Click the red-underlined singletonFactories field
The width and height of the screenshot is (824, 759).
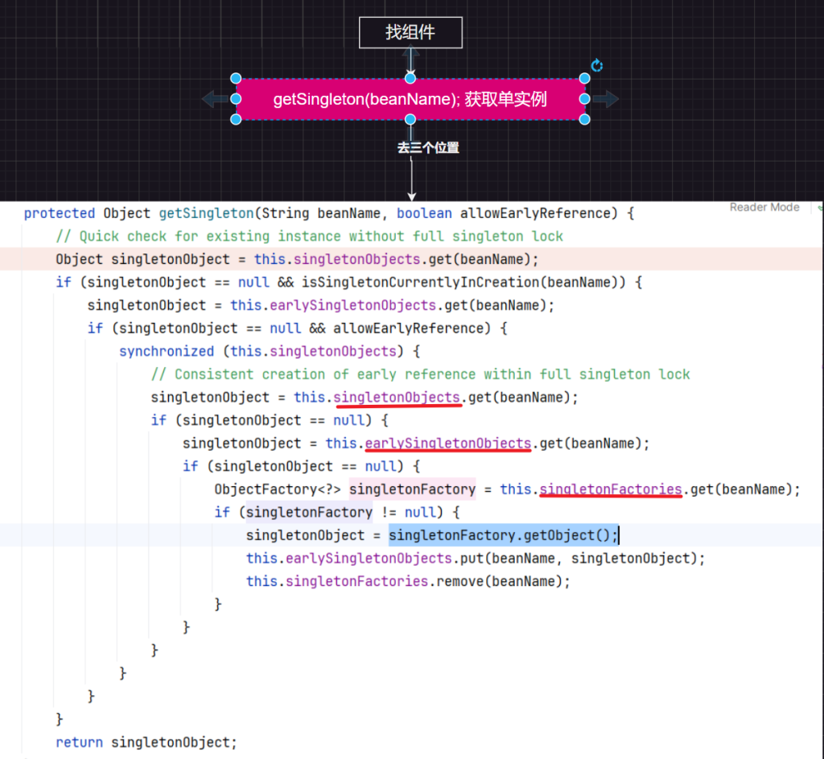point(611,489)
